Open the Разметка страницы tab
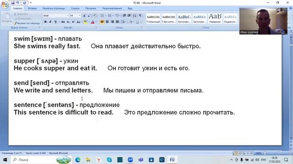 [54, 8]
